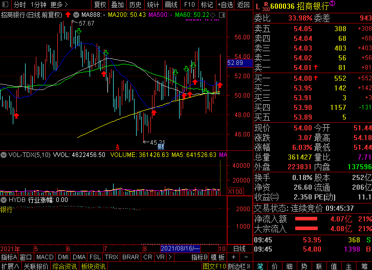The height and width of the screenshot is (270, 372).
Task: Click the red S marker under chart
Action: pyautogui.click(x=117, y=147)
